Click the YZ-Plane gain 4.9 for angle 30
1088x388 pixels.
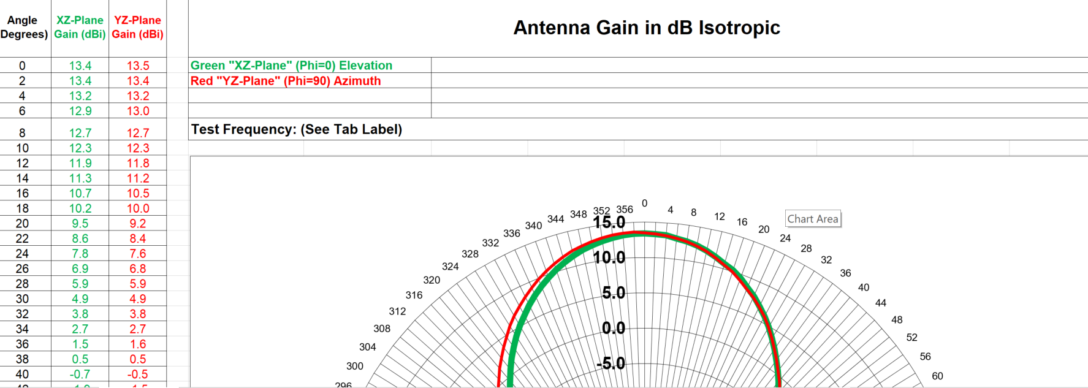coord(138,299)
